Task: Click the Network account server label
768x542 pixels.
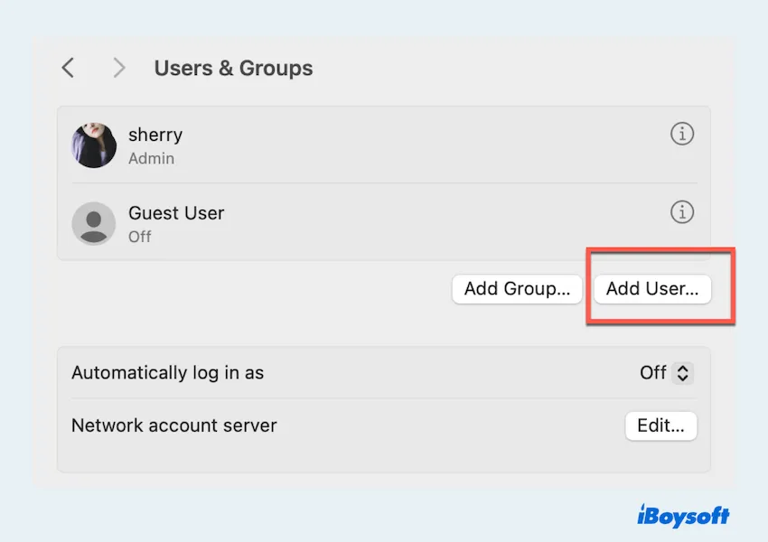Action: tap(173, 425)
